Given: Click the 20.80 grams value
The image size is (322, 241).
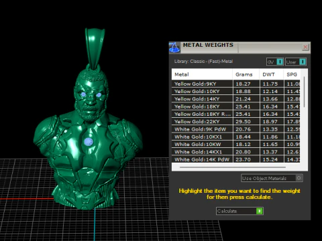Looking at the screenshot, I should click(x=243, y=152).
